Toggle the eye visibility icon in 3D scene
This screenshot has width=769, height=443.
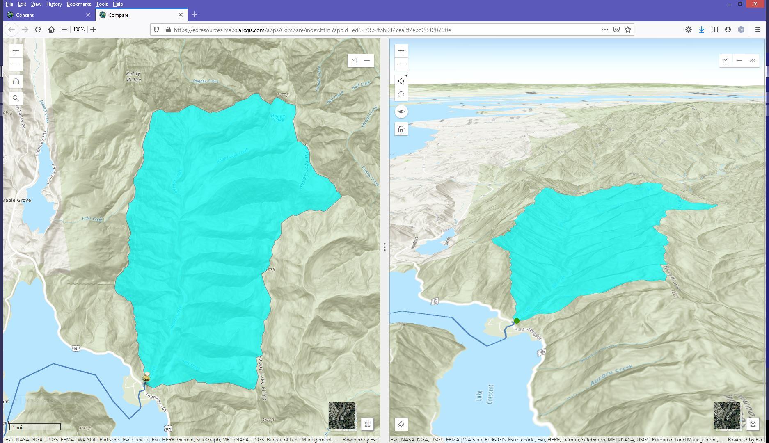pyautogui.click(x=752, y=61)
